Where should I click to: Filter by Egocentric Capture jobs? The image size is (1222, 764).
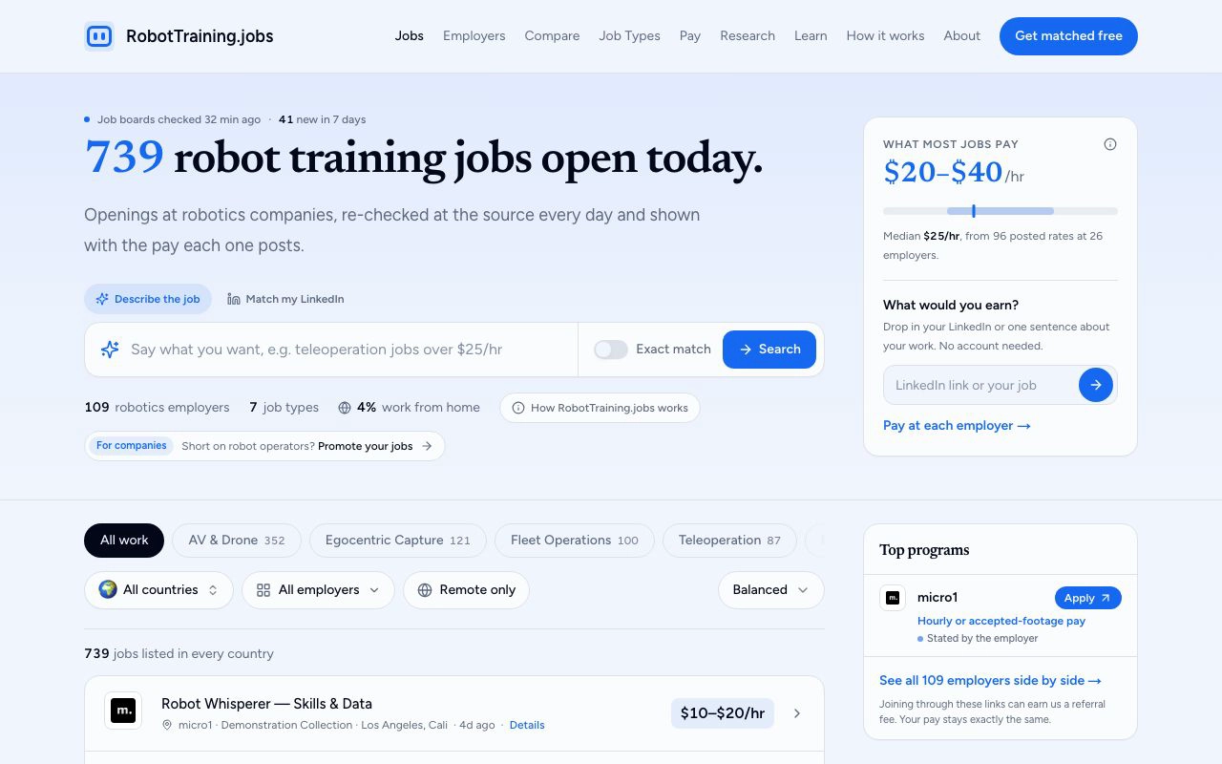pos(398,541)
